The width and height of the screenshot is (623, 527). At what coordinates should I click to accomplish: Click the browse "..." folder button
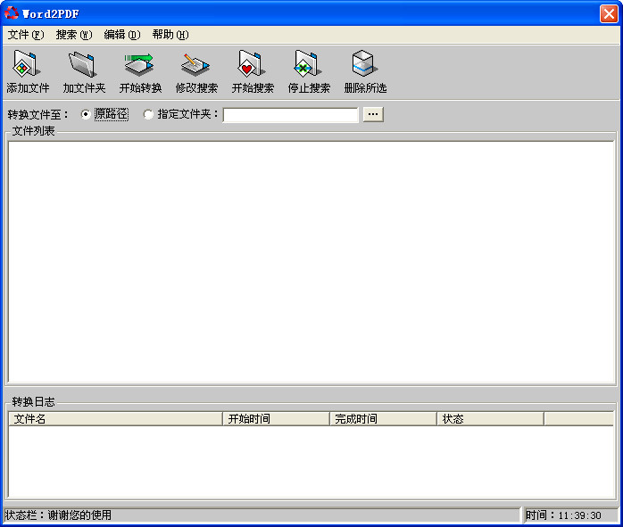[x=373, y=114]
